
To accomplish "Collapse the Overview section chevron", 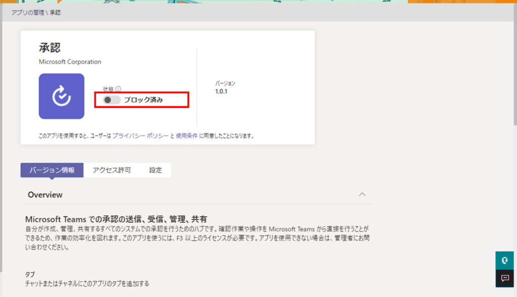I will point(362,194).
